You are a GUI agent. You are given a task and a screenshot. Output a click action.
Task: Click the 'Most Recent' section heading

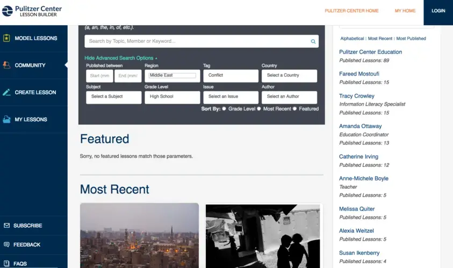click(x=114, y=189)
